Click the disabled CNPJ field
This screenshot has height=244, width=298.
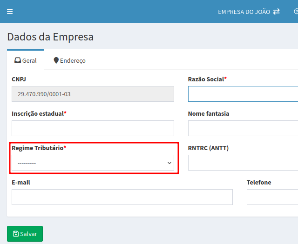[x=93, y=94]
